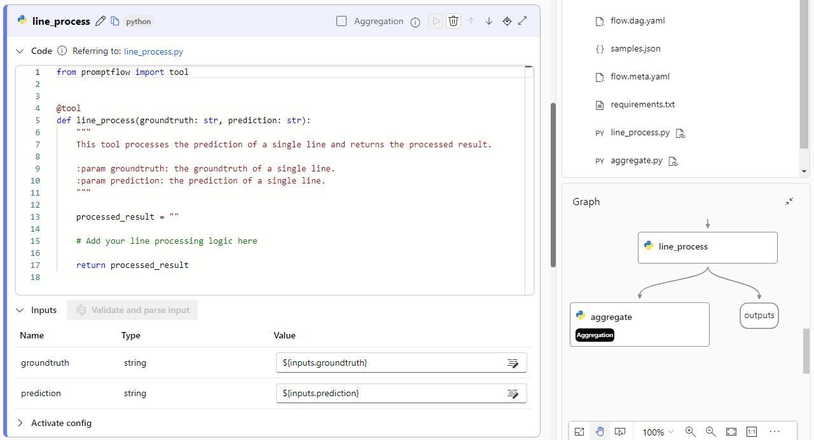Collapse the Code section
The width and height of the screenshot is (814, 440).
click(19, 51)
